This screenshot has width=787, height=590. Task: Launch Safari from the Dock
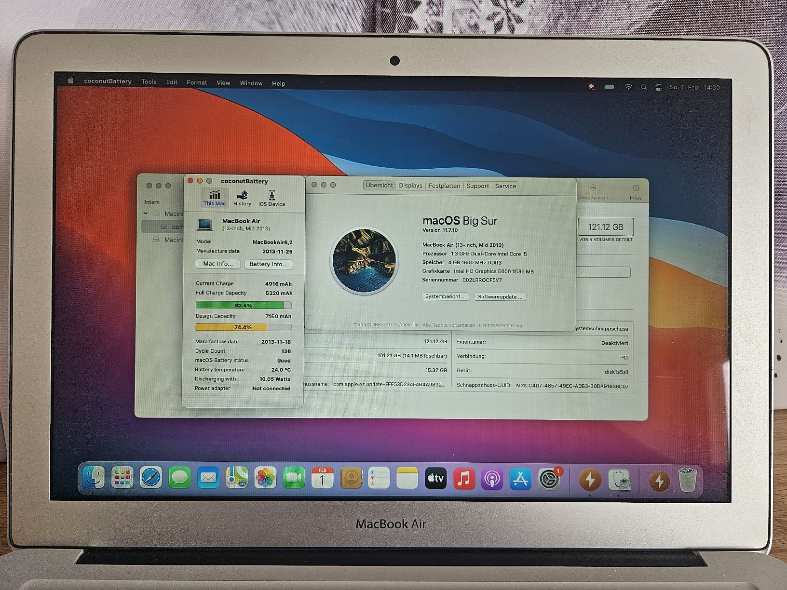(151, 478)
